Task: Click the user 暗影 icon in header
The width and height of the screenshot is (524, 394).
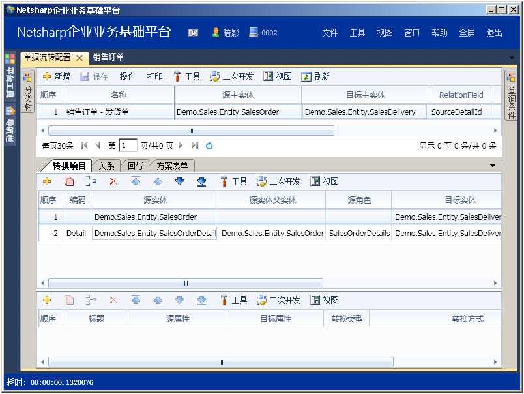Action: (x=216, y=33)
